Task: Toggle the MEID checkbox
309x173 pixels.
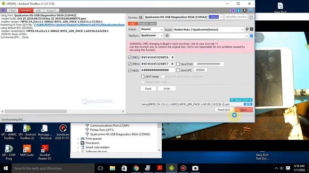Action: (x=129, y=70)
